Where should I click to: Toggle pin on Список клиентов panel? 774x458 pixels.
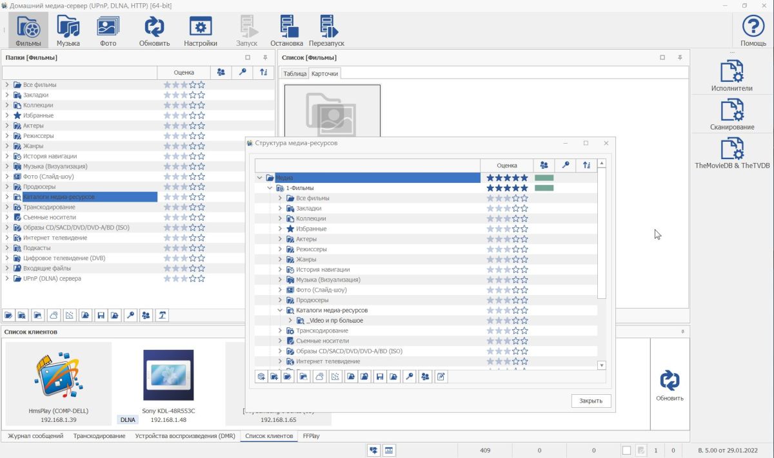(682, 331)
